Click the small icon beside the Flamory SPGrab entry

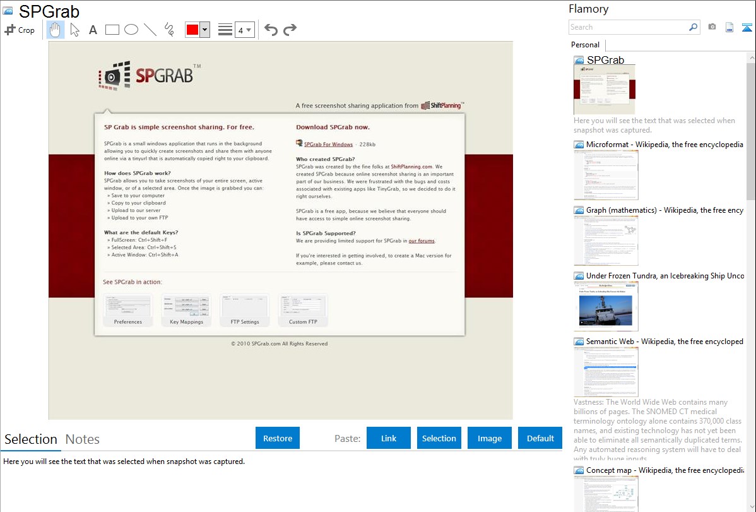click(579, 61)
